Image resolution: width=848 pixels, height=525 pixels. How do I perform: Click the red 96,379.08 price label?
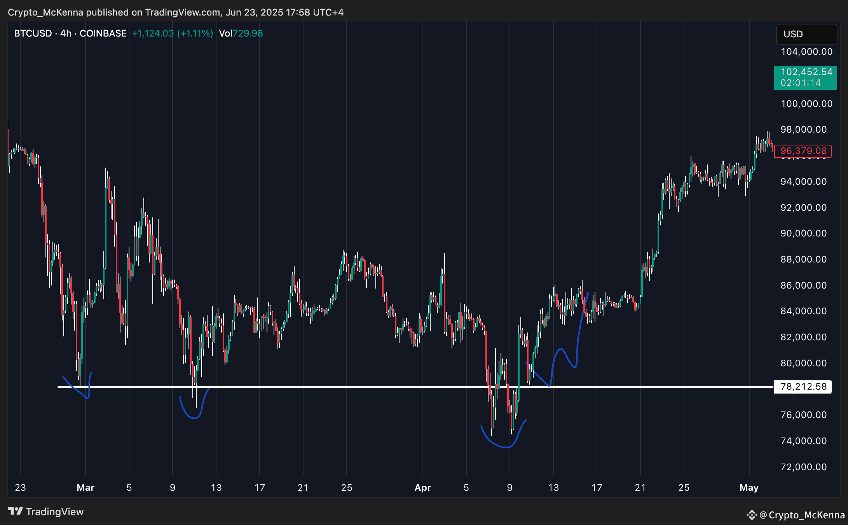pos(803,151)
